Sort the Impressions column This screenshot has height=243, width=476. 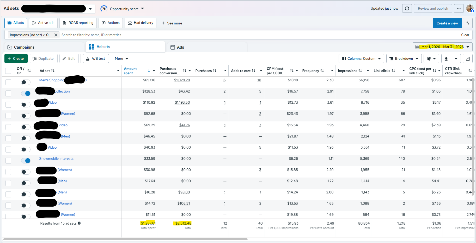[x=360, y=71]
